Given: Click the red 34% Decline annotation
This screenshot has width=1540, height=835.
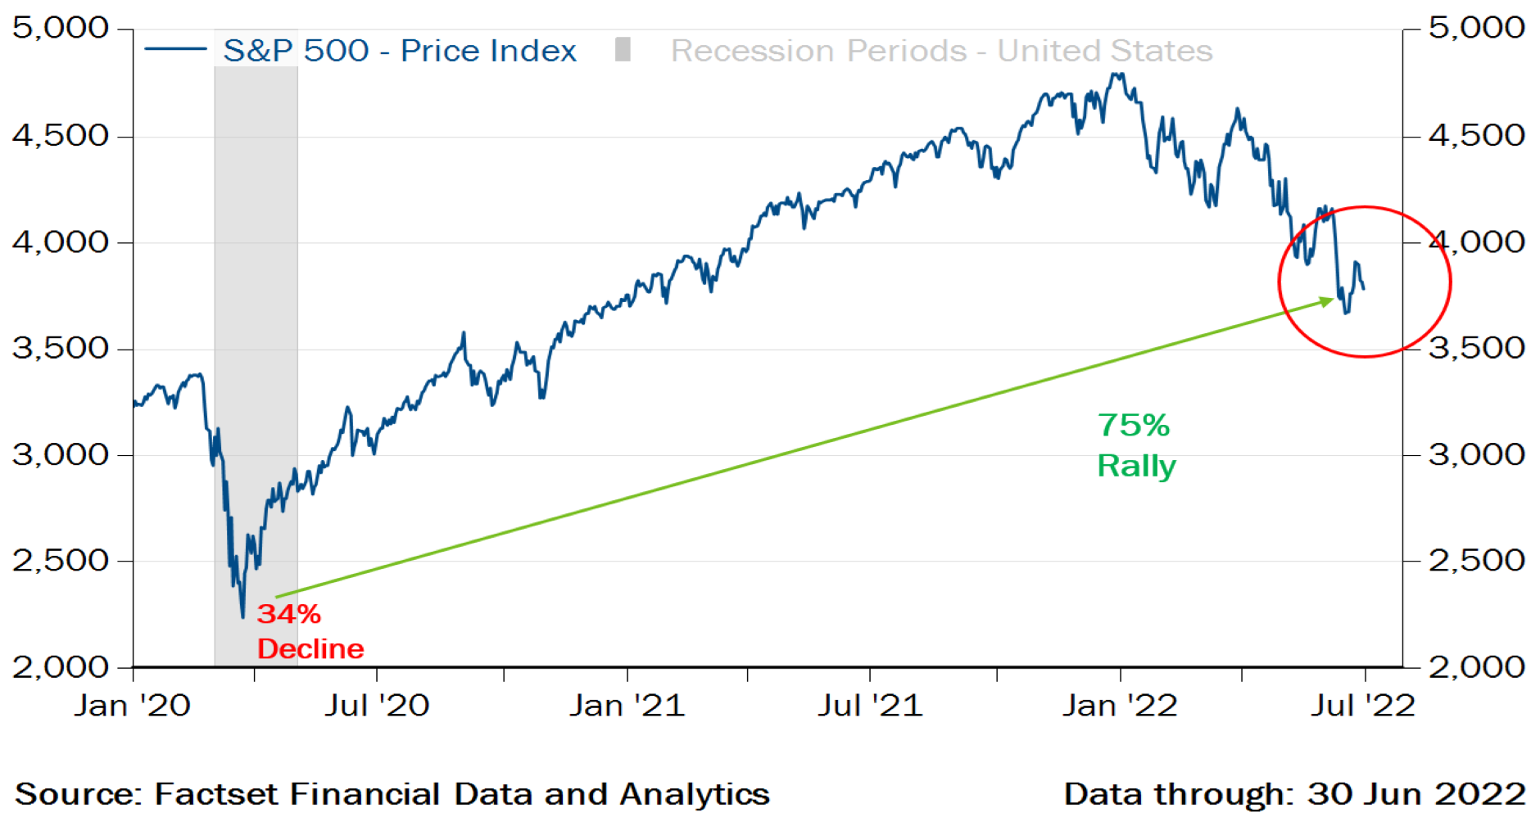Looking at the screenshot, I should (x=310, y=631).
